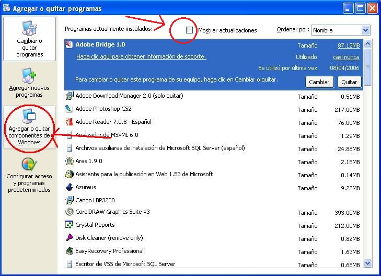Open Agregar o quitar componentes de Windows
The image size is (381, 276).
[29, 128]
